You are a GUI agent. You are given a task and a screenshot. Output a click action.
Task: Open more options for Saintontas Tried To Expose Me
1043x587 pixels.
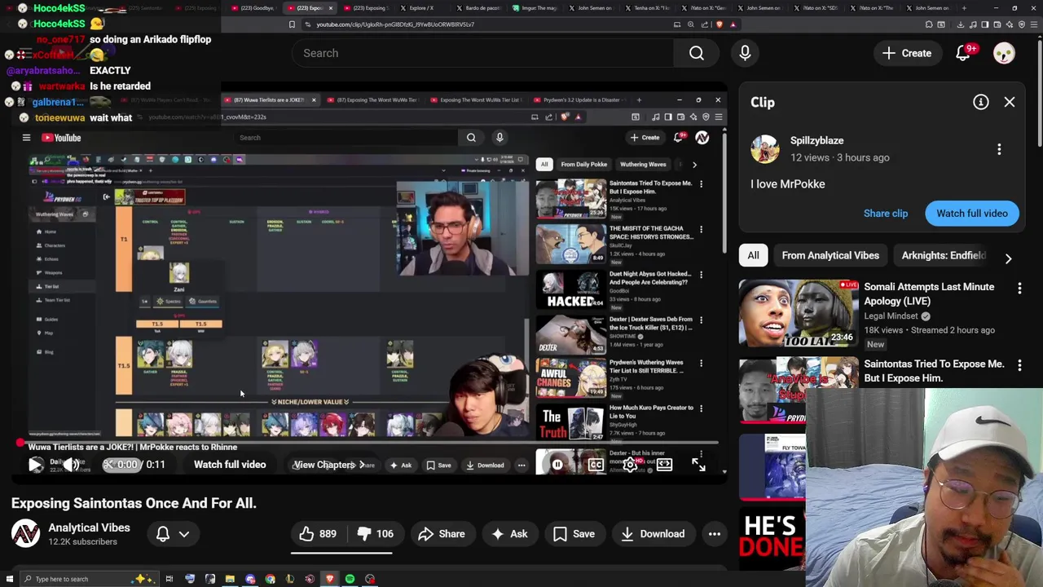coord(1019,366)
